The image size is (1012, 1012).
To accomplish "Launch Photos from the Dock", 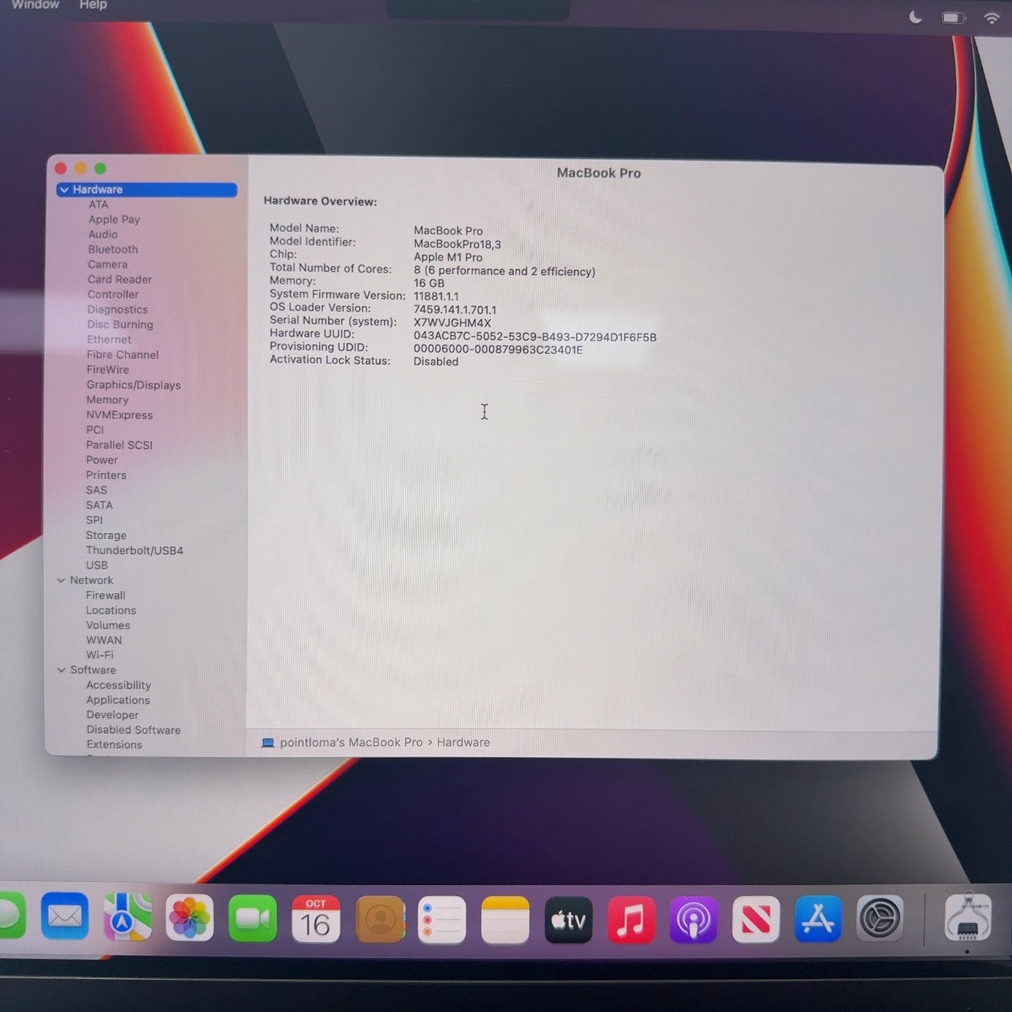I will [x=189, y=918].
